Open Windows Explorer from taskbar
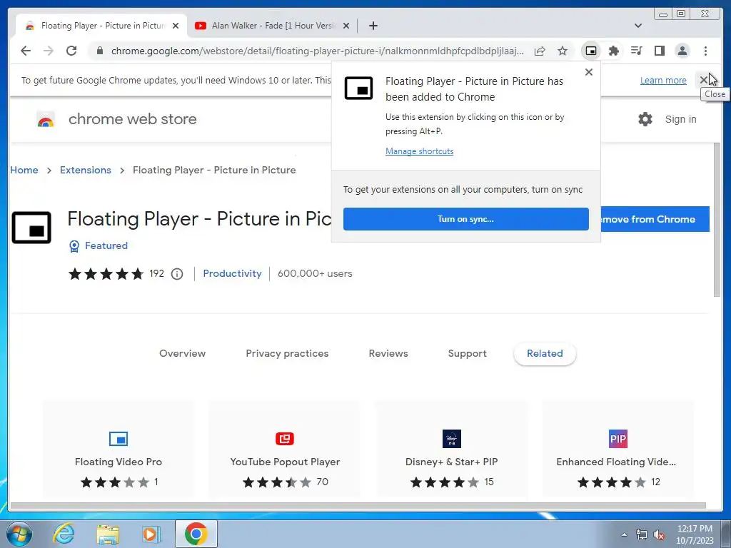731x548 pixels. 108,534
